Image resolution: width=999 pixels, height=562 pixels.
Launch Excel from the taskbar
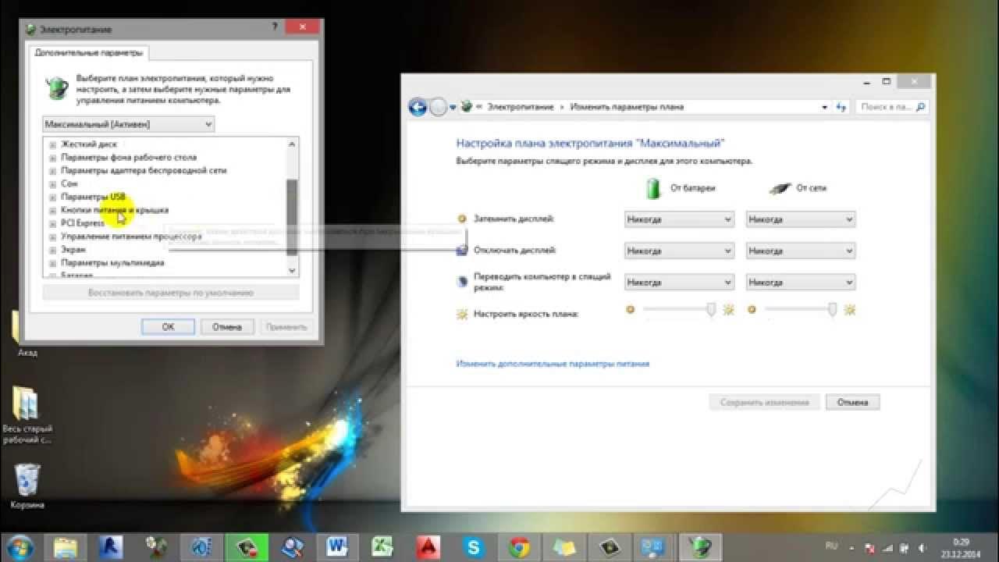382,546
